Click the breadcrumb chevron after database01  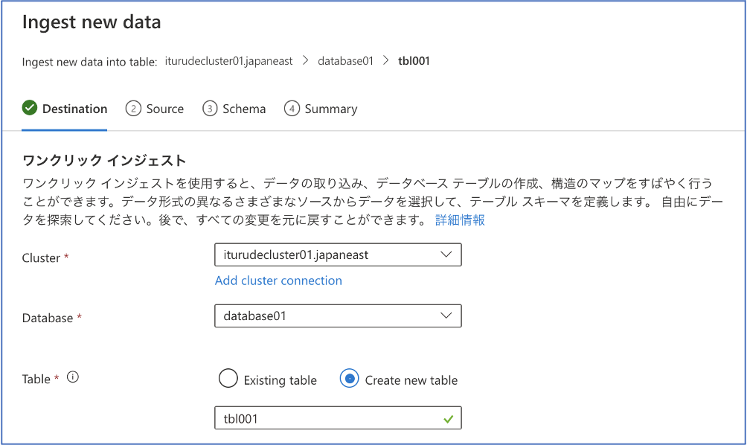(386, 60)
